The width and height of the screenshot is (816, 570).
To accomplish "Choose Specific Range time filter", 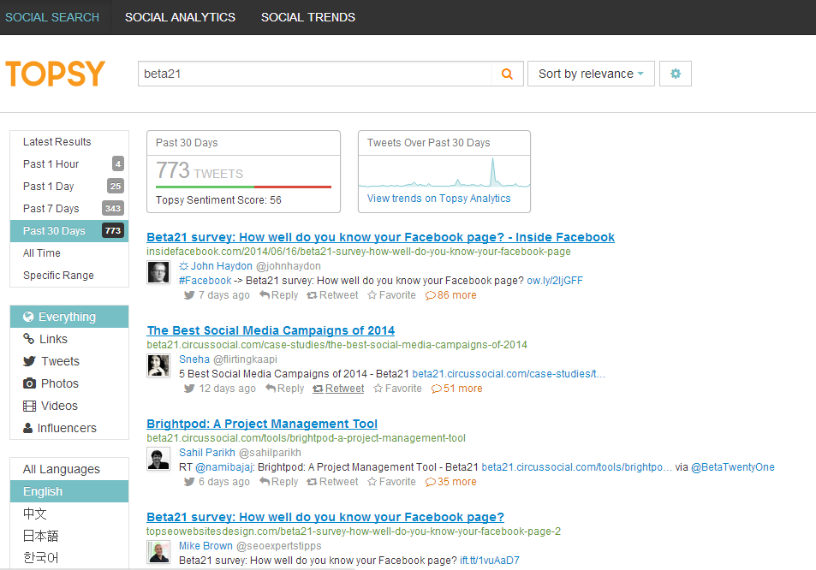I will [58, 276].
